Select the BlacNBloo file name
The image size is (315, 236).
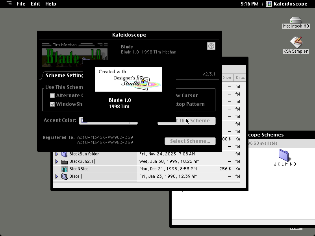pos(79,169)
